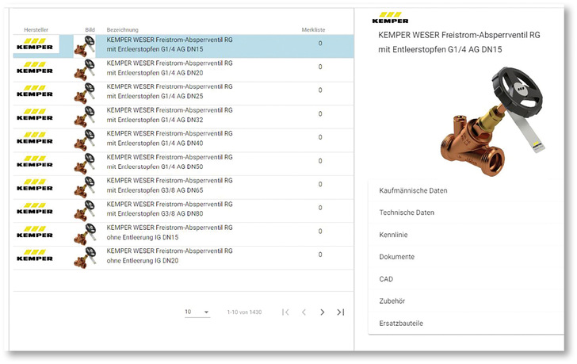The image size is (577, 364).
Task: Click the valve thumbnail for the DN20 Entleerstopfen row
Action: [84, 70]
